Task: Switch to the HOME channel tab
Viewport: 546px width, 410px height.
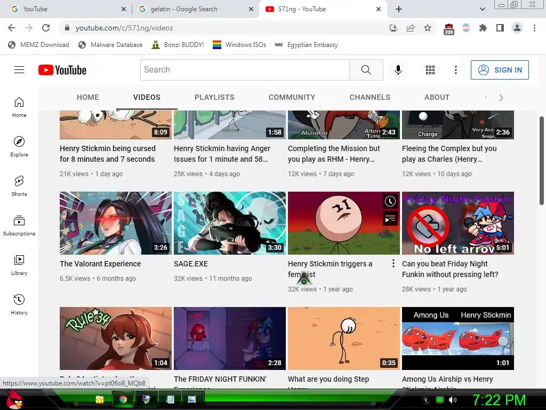Action: [x=88, y=97]
